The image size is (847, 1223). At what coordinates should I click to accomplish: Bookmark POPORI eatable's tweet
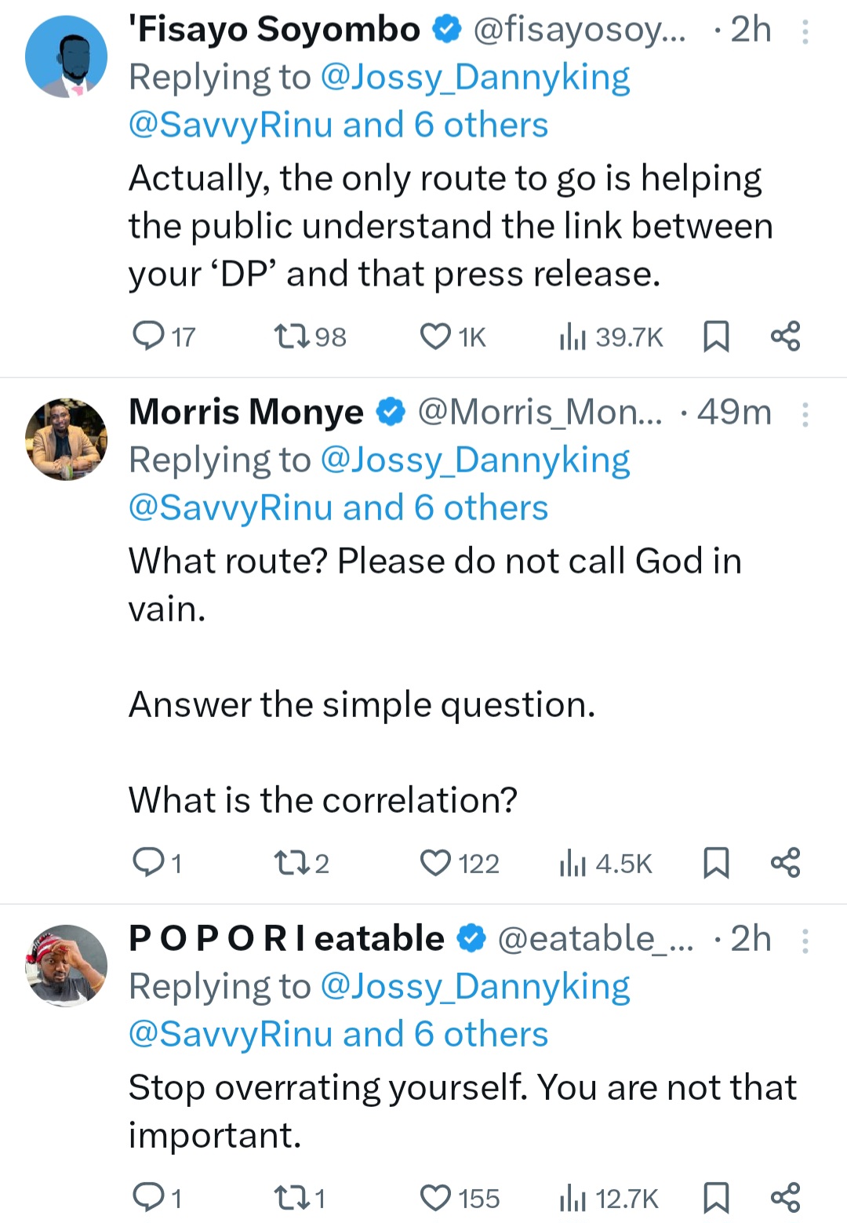coord(716,1198)
